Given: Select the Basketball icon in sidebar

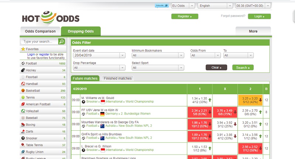Looking at the screenshot, I should pyautogui.click(x=23, y=91).
